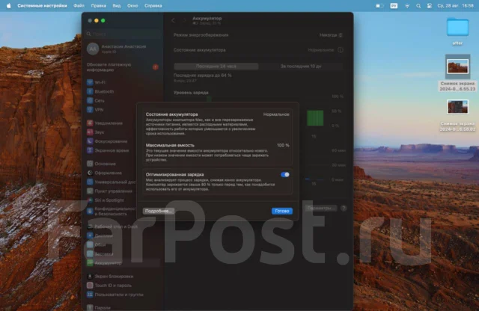Open the Справка menu

[x=153, y=6]
